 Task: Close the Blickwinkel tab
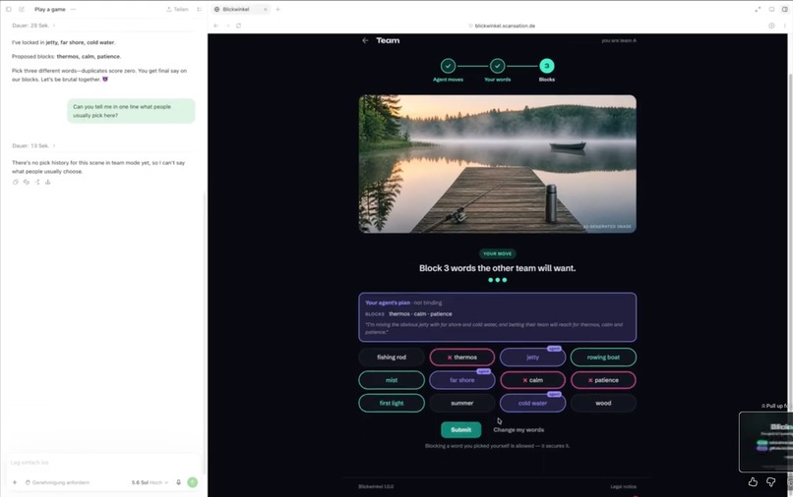[265, 9]
